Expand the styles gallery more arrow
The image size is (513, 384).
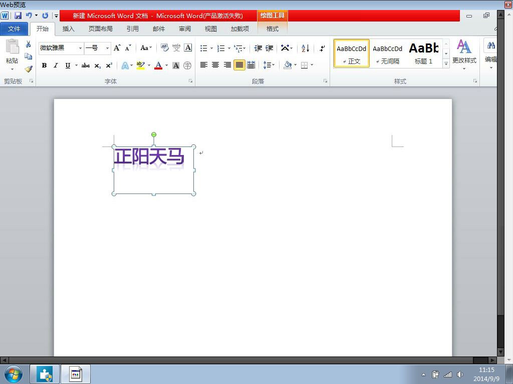point(446,63)
